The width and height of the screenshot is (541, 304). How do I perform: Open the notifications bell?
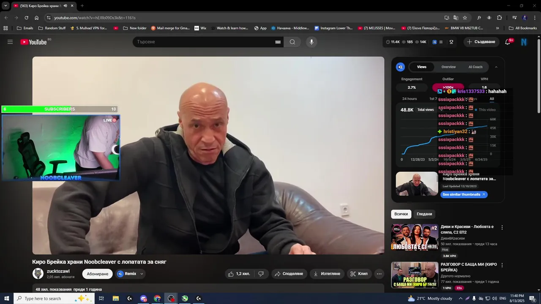point(508,42)
